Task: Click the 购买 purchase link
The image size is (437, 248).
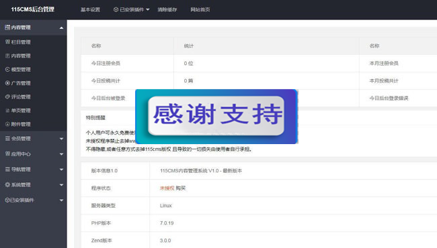Action: pos(181,188)
